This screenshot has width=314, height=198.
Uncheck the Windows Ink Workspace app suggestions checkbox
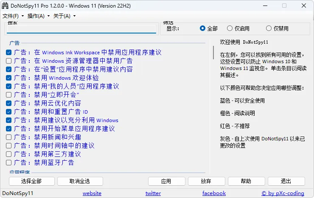click(x=8, y=53)
